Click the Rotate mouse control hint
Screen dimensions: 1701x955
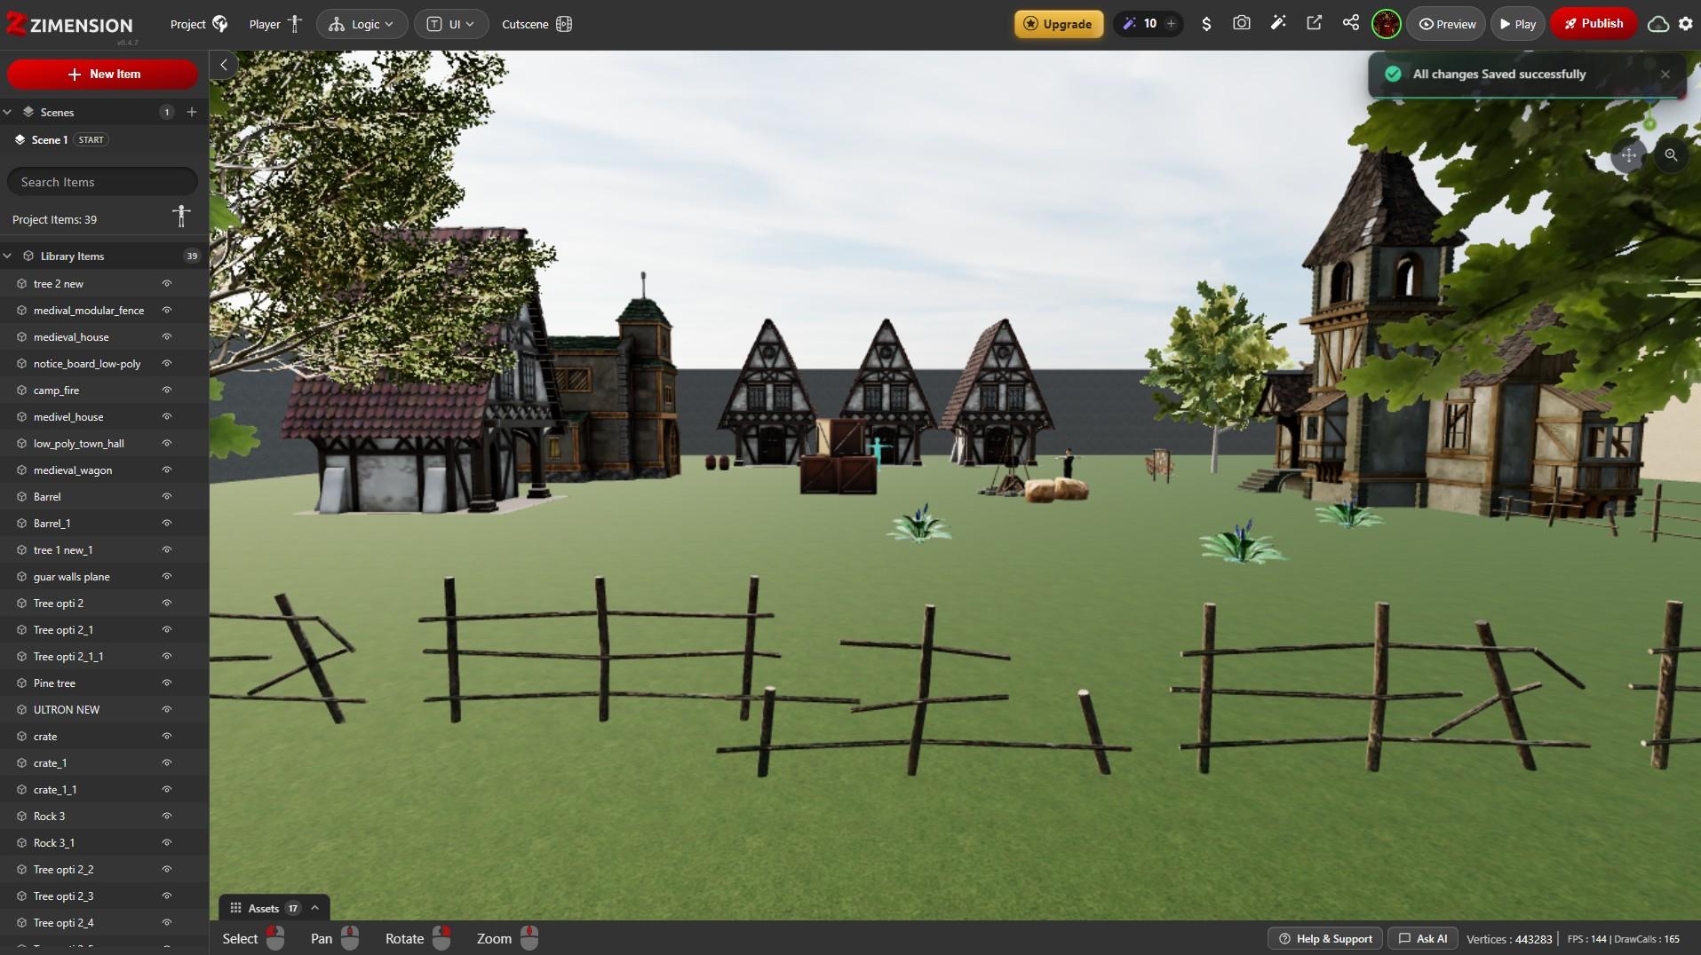click(418, 938)
